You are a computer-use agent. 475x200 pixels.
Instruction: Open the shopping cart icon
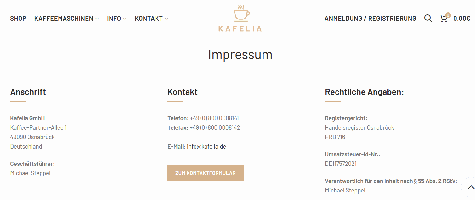(444, 19)
